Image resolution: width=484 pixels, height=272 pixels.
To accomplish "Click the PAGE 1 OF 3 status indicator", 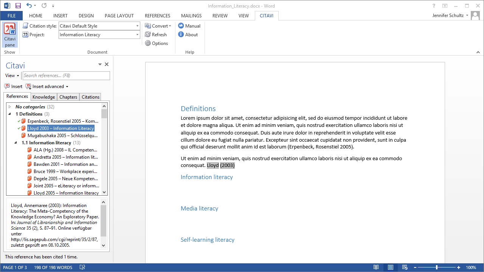I will click(15, 267).
